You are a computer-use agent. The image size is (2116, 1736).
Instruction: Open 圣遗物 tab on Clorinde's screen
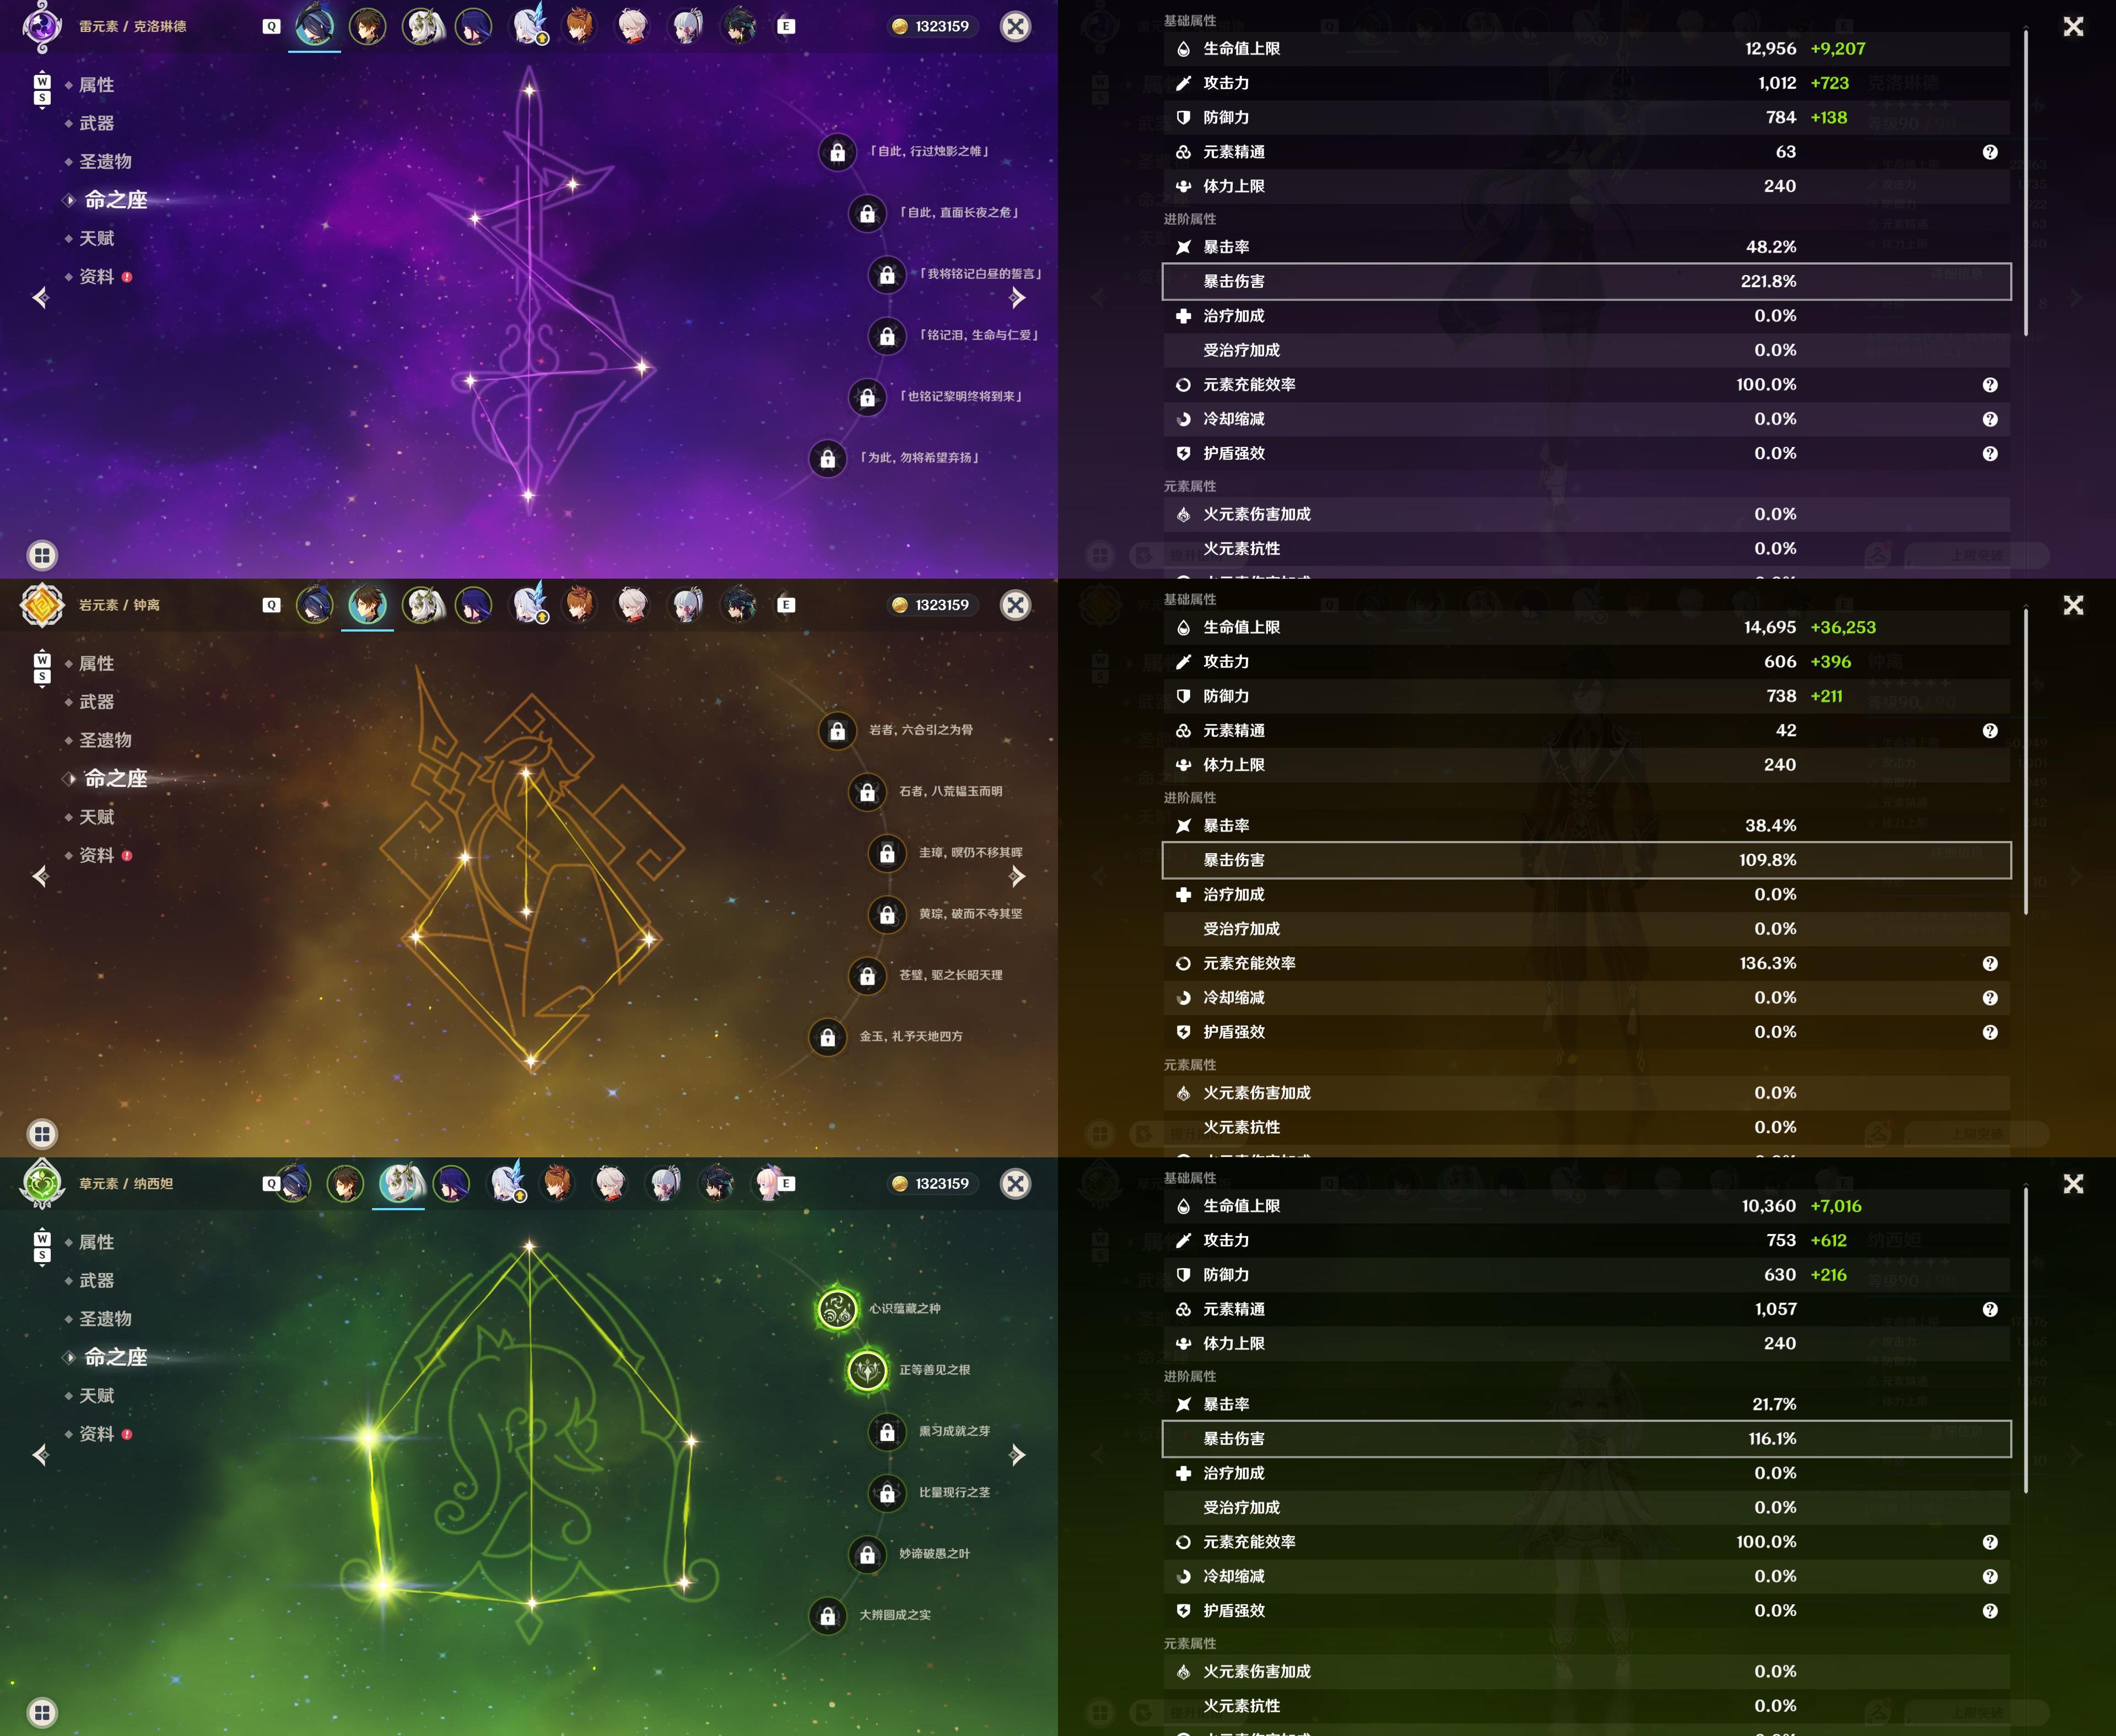point(105,161)
